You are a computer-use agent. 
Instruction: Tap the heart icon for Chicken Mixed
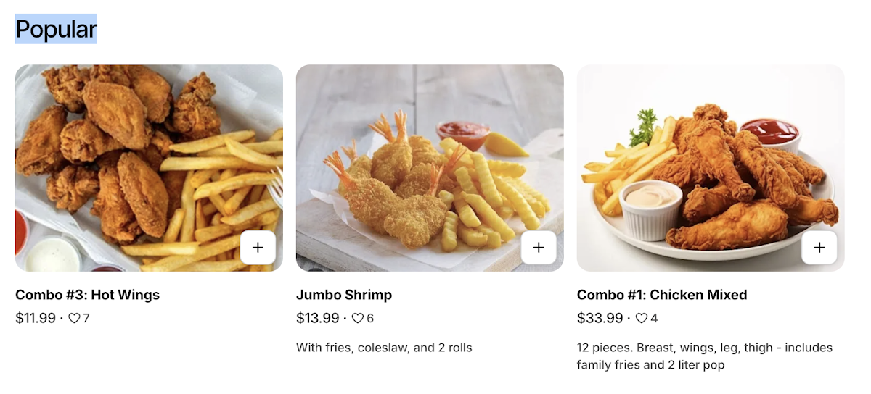[x=641, y=318]
